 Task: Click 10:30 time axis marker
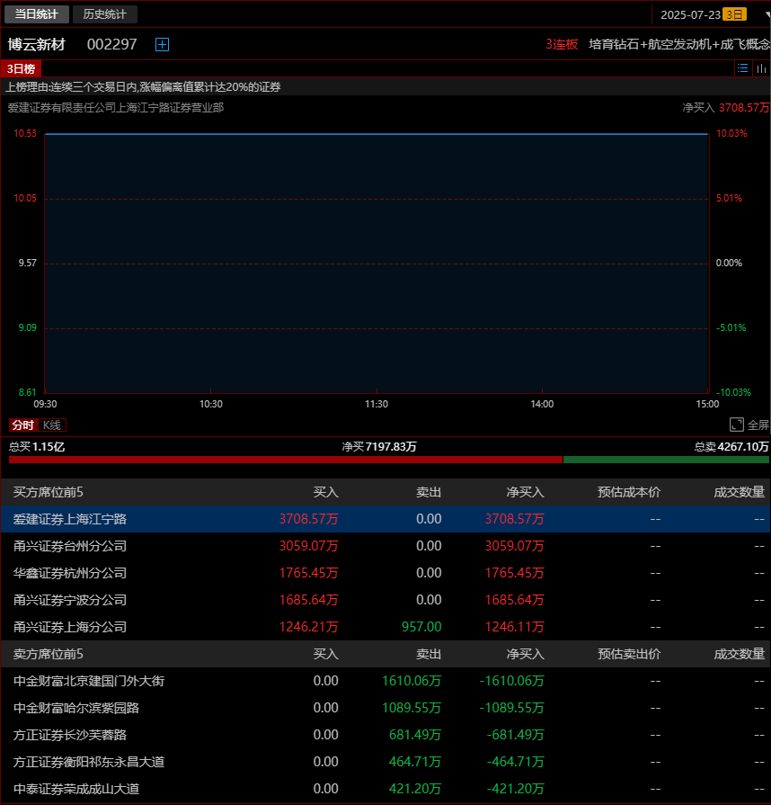click(211, 404)
